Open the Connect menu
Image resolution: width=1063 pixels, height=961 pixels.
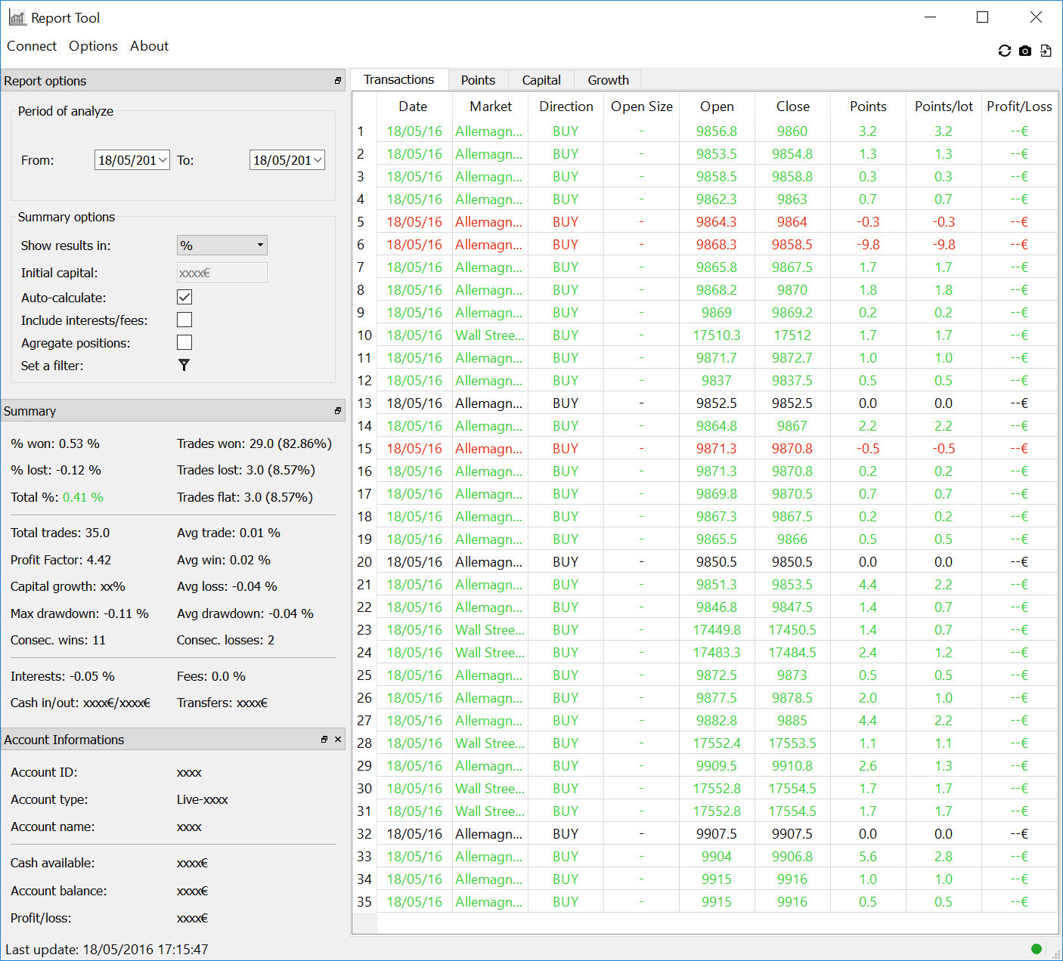click(32, 46)
